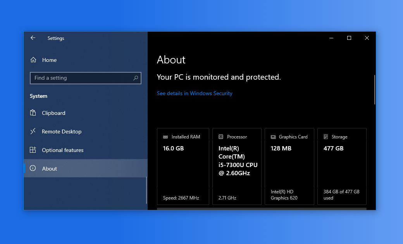Click the Storage drive icon
403x244 pixels.
[x=326, y=137]
